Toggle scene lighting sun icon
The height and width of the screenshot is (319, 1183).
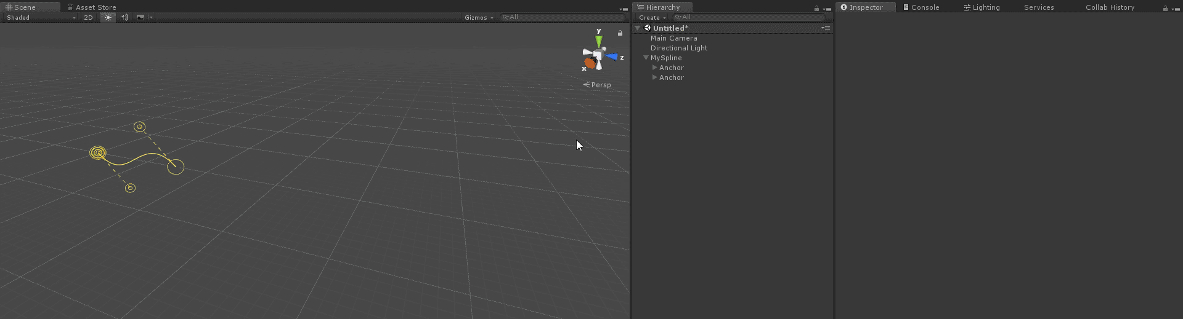tap(108, 18)
